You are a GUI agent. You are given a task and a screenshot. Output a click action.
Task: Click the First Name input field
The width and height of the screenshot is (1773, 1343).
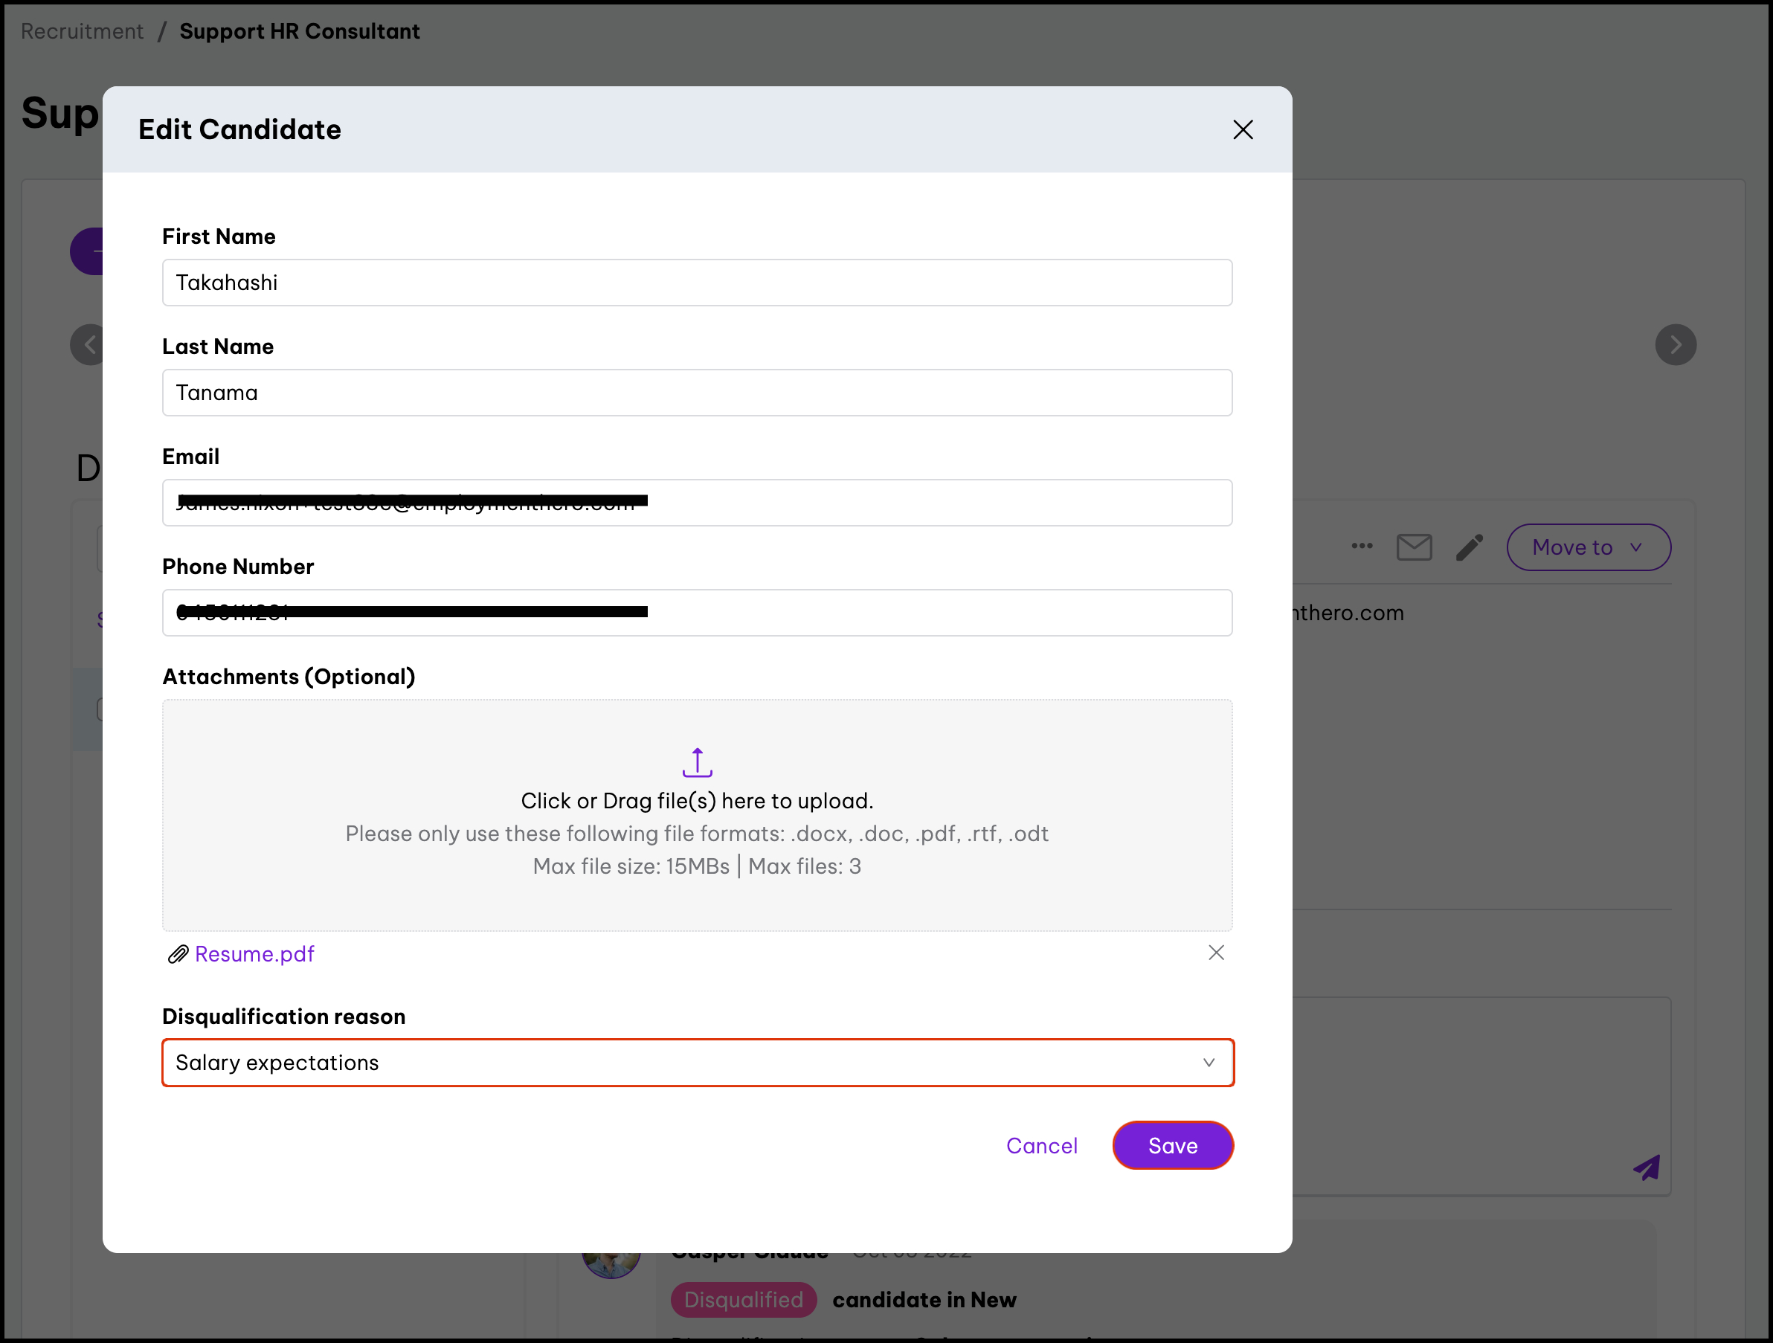697,283
